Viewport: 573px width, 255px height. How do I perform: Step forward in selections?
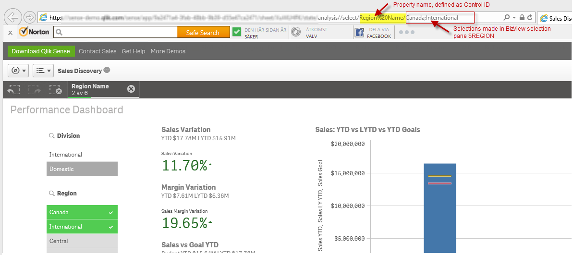[34, 89]
